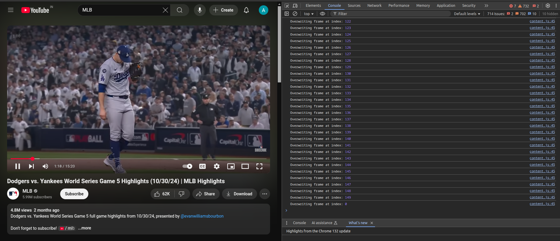Open content.js:45 link for index 122
The image size is (560, 241).
[x=542, y=21]
